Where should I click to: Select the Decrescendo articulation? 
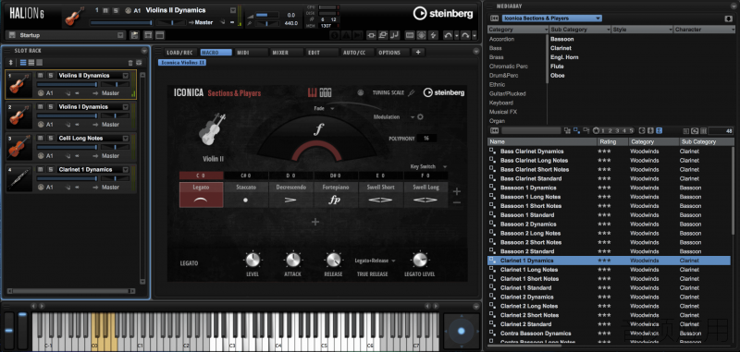[x=290, y=195]
